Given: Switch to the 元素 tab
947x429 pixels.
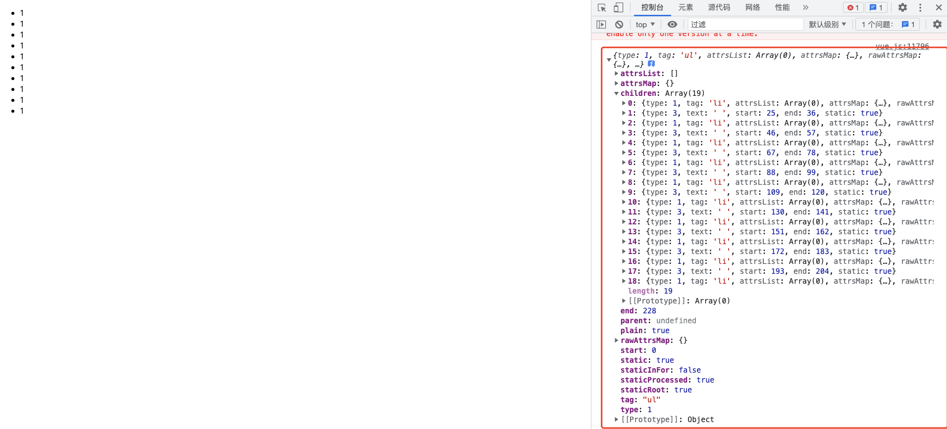Looking at the screenshot, I should pyautogui.click(x=685, y=7).
